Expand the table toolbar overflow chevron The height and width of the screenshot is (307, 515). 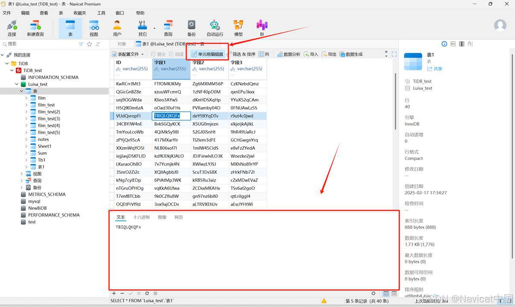tap(386, 54)
